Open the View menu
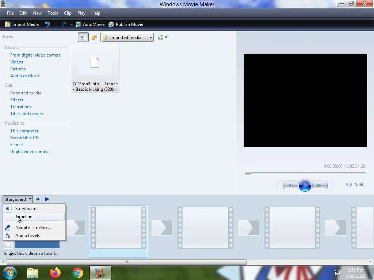The width and height of the screenshot is (374, 280). point(37,13)
